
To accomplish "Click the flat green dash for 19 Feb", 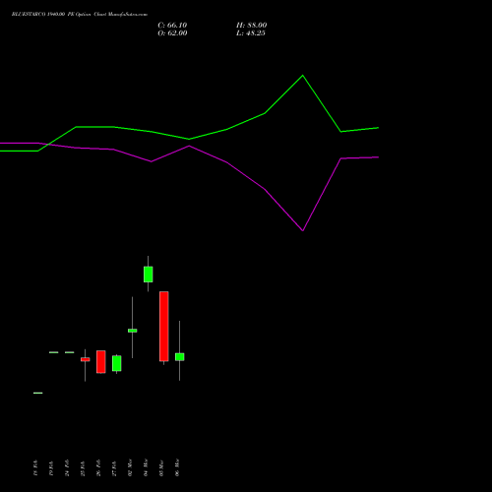I will [54, 352].
